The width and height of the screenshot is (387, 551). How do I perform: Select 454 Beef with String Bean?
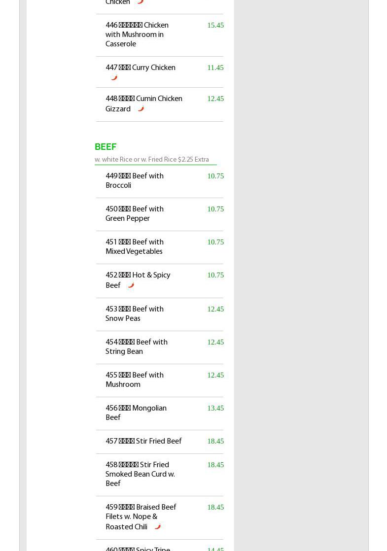click(136, 347)
